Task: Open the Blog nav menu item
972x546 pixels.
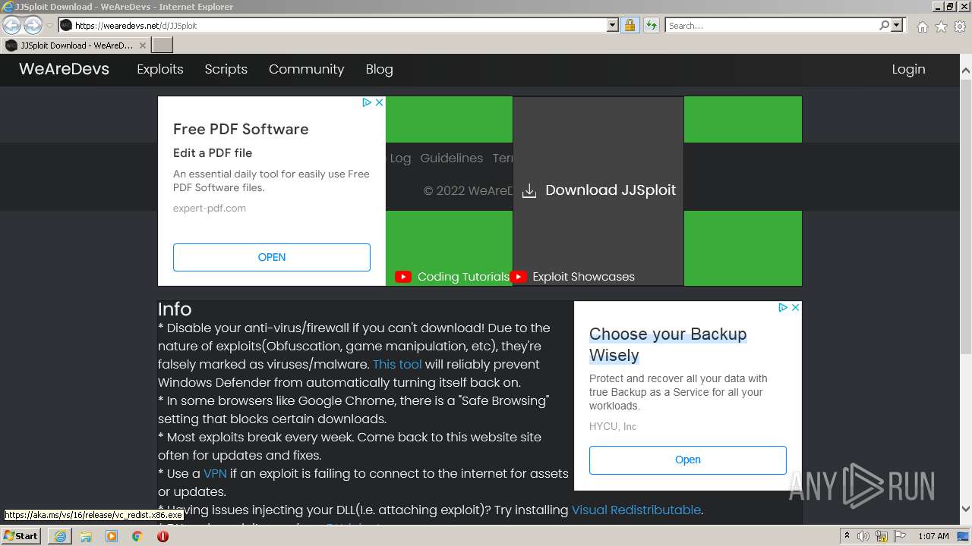Action: click(379, 69)
